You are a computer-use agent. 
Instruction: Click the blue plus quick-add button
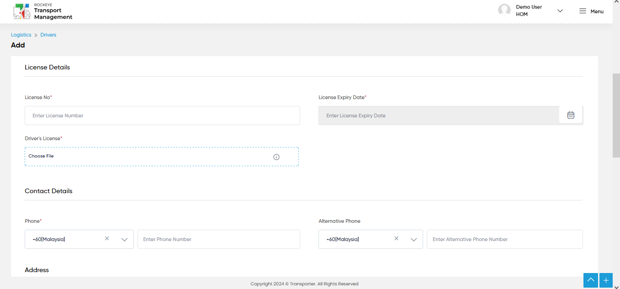pyautogui.click(x=606, y=280)
